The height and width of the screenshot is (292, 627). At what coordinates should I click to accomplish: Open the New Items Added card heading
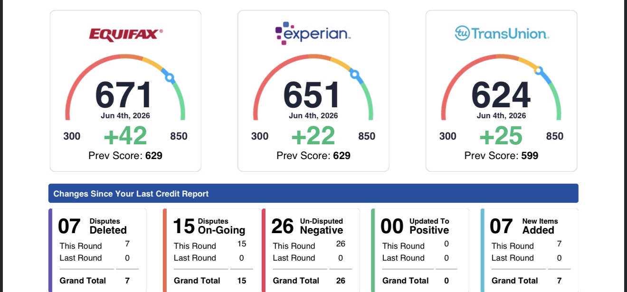click(x=540, y=226)
